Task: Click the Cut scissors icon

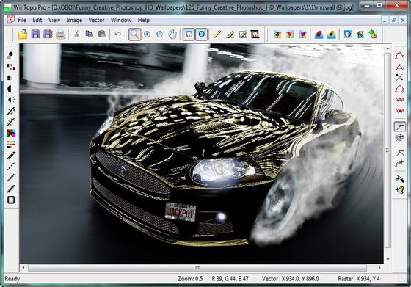Action: coord(76,34)
